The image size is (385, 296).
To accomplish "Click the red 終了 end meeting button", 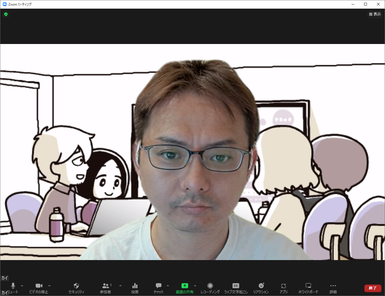I will pyautogui.click(x=373, y=288).
